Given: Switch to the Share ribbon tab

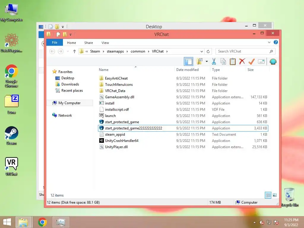Looking at the screenshot, I should click(x=88, y=43).
